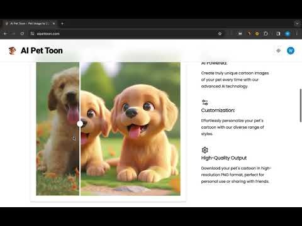Open a new tab with the plus button
The image size is (302, 226).
[62, 23]
